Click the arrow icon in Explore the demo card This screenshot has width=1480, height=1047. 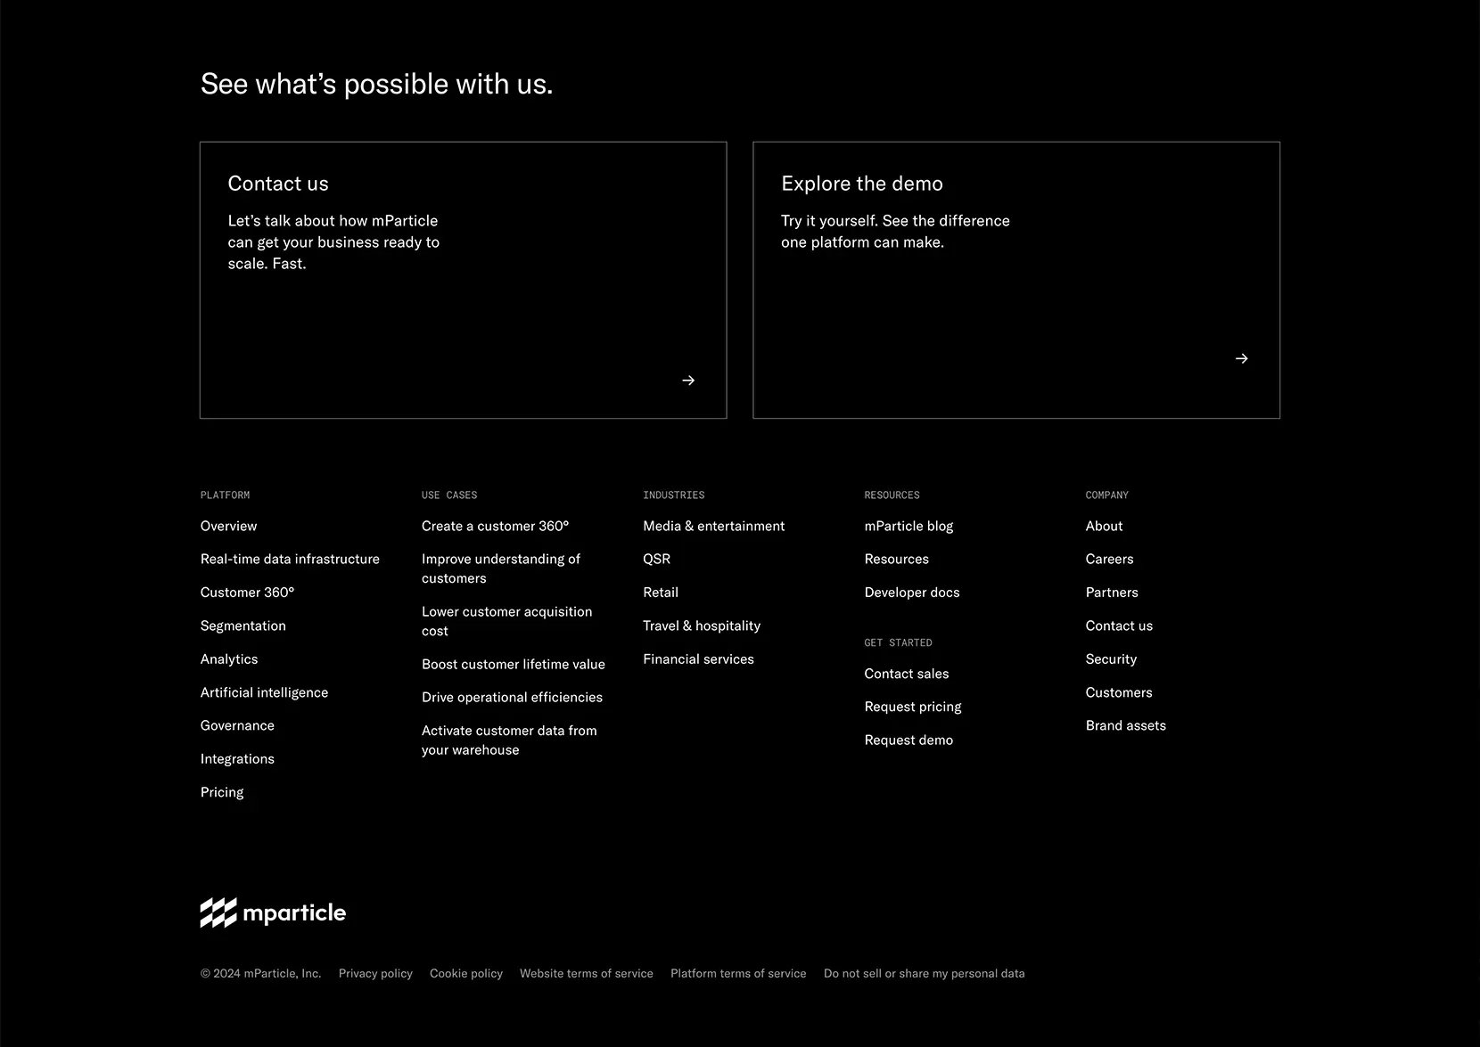[1242, 358]
